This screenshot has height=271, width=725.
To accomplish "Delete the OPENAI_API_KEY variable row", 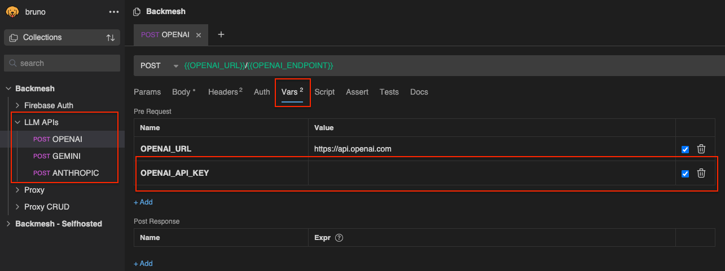I will (701, 173).
